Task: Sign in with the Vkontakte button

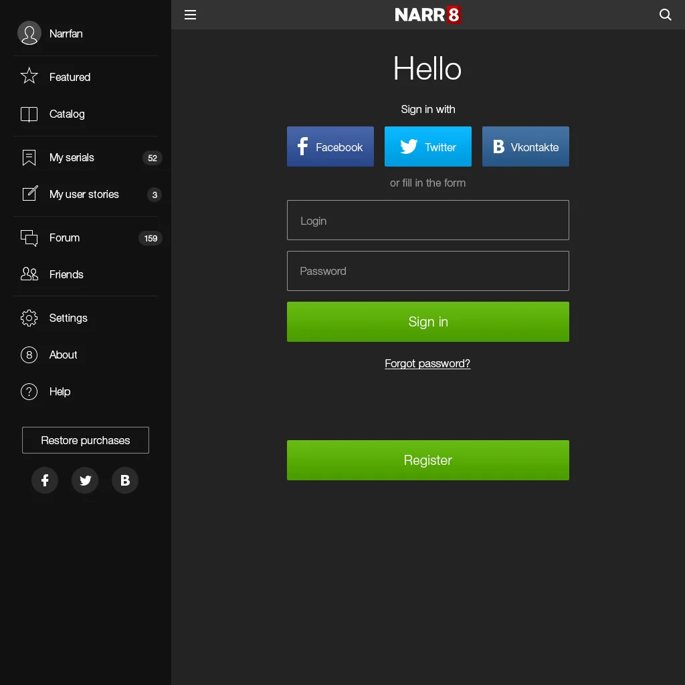Action: pos(526,146)
